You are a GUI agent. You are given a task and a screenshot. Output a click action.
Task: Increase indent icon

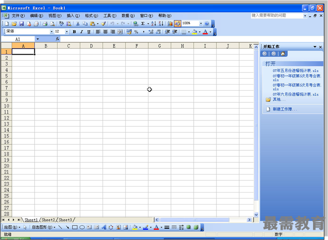174,32
